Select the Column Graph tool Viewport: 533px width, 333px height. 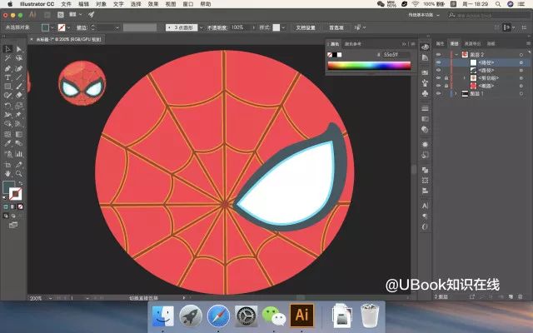click(19, 154)
